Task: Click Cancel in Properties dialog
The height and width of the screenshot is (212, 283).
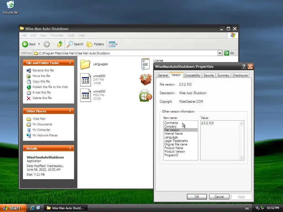Action: [x=219, y=197]
